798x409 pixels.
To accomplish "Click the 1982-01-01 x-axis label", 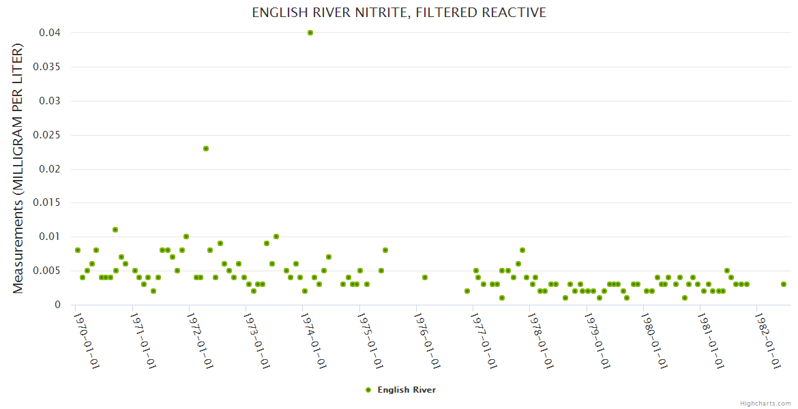I will [767, 341].
